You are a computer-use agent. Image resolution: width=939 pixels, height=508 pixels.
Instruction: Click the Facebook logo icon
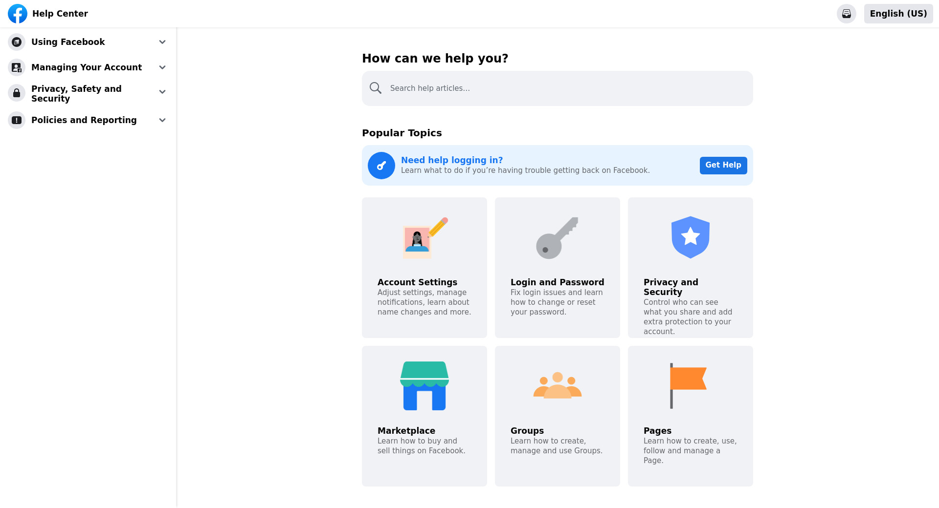pos(18,14)
